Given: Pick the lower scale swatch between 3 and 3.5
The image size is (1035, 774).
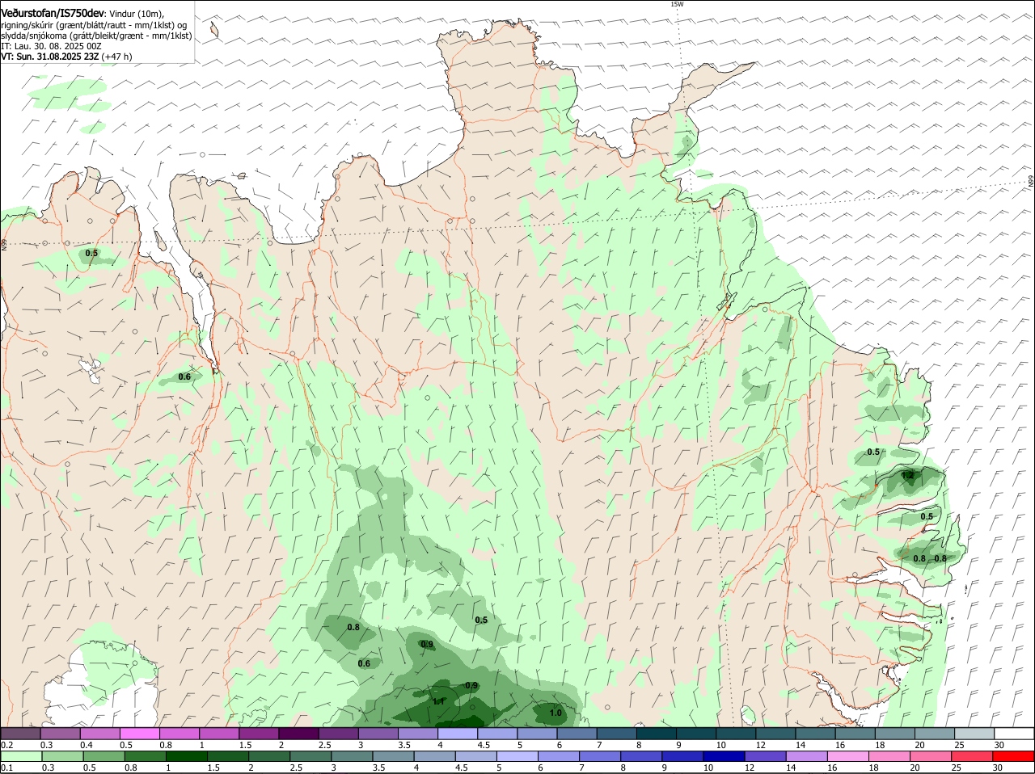Looking at the screenshot, I should 353,756.
